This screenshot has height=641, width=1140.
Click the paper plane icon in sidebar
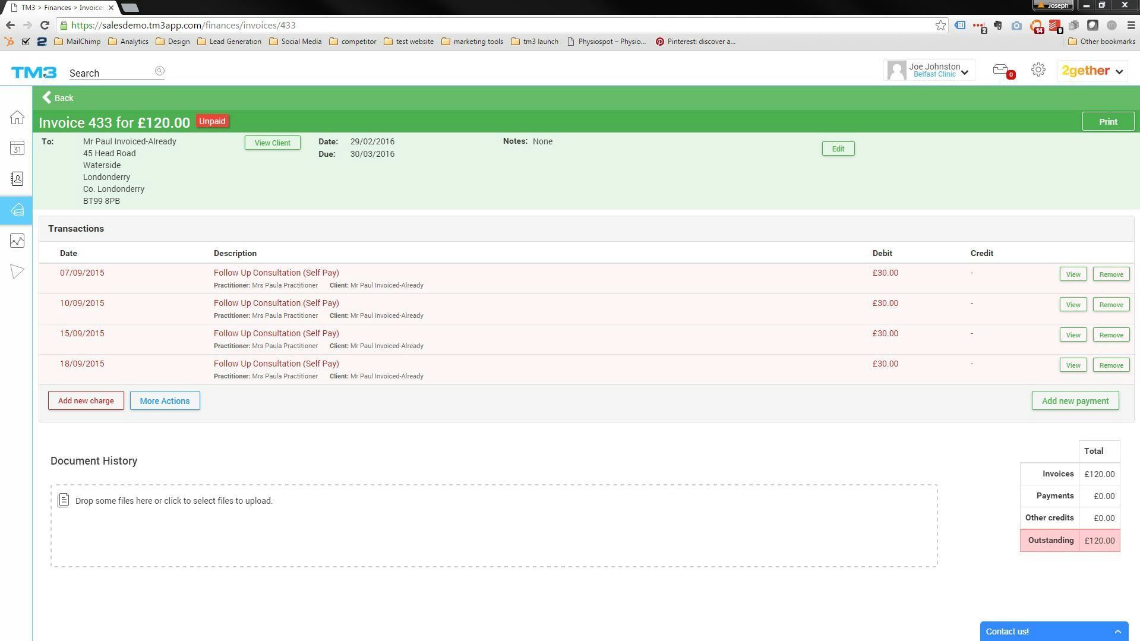(16, 271)
